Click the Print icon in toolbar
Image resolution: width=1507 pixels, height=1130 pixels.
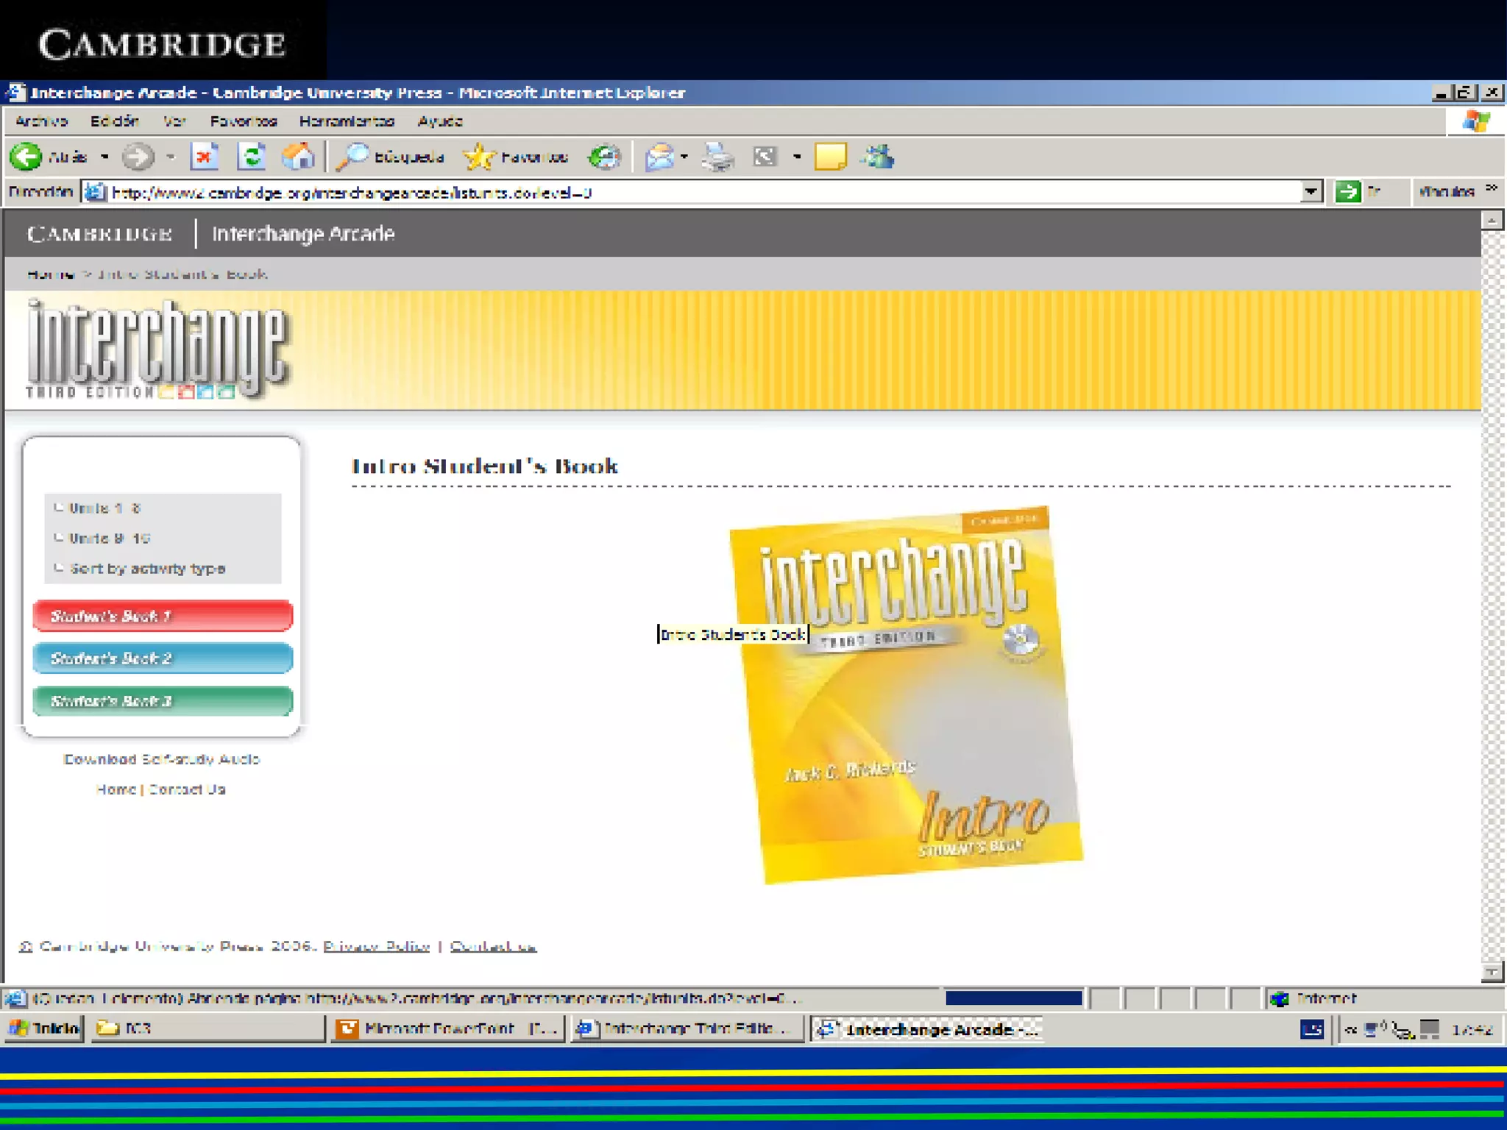(x=717, y=157)
